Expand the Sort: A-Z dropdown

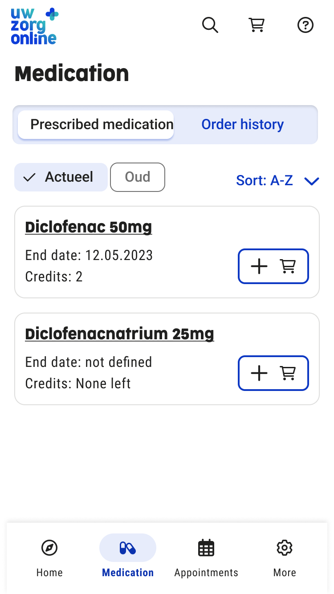click(265, 180)
